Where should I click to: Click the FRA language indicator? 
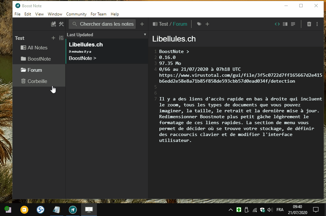280,210
